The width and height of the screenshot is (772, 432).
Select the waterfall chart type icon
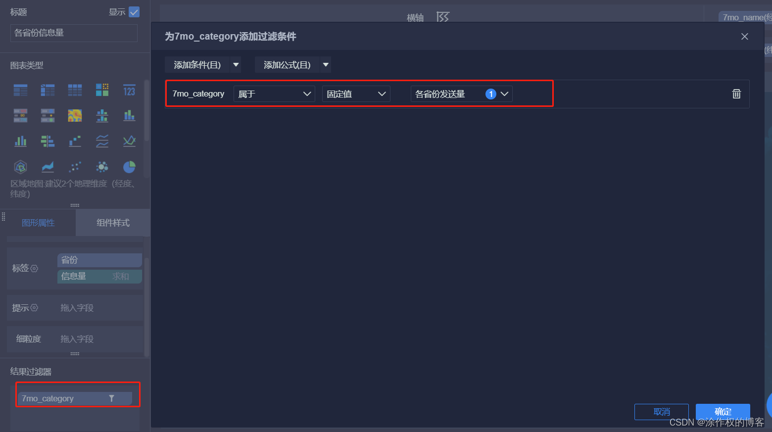(75, 141)
